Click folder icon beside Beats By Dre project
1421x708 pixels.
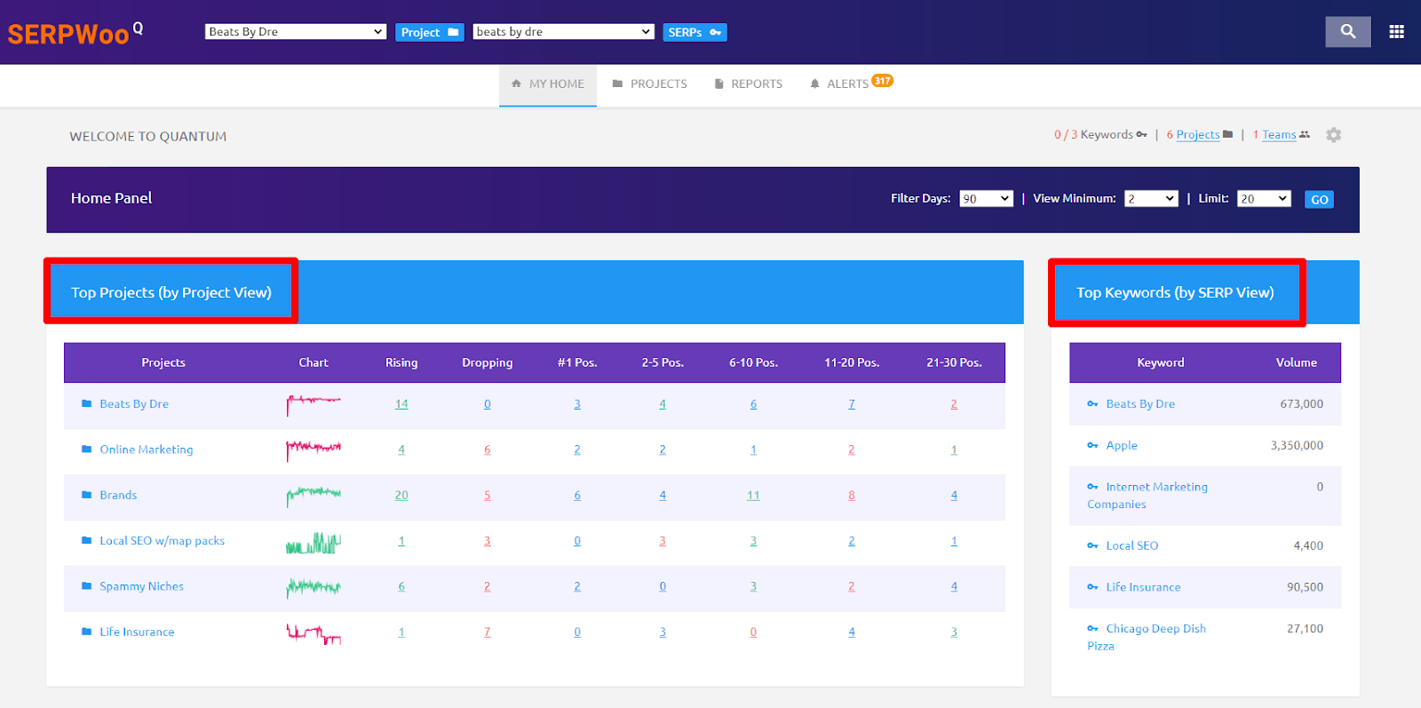point(87,403)
